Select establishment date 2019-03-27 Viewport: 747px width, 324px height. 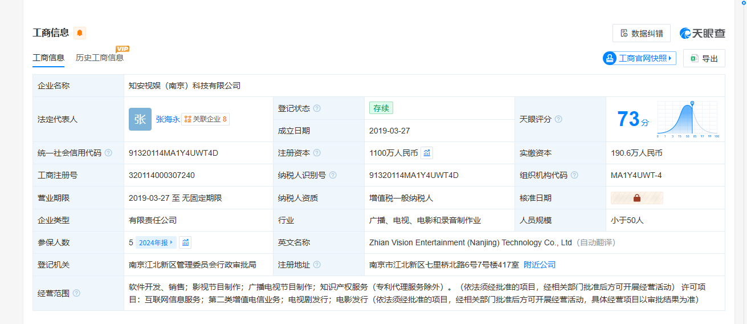(x=390, y=131)
